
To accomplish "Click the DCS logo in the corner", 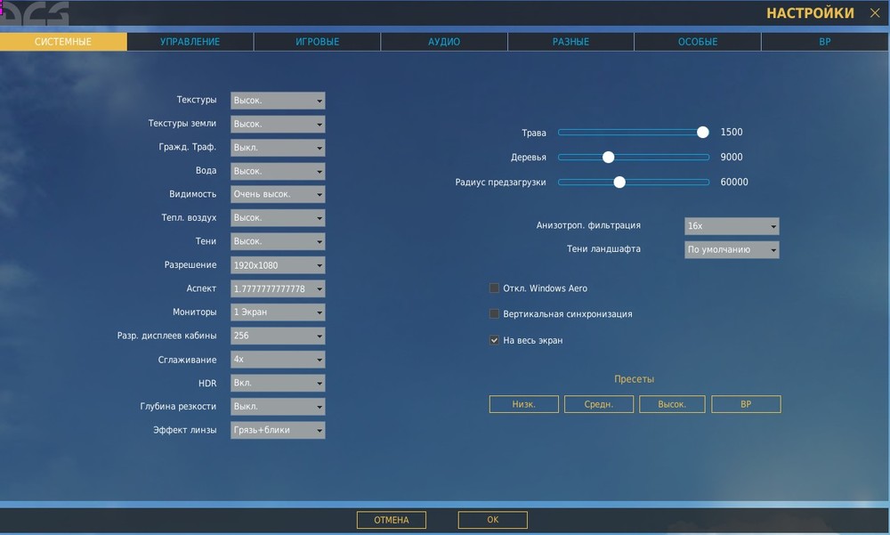I will 34,13.
